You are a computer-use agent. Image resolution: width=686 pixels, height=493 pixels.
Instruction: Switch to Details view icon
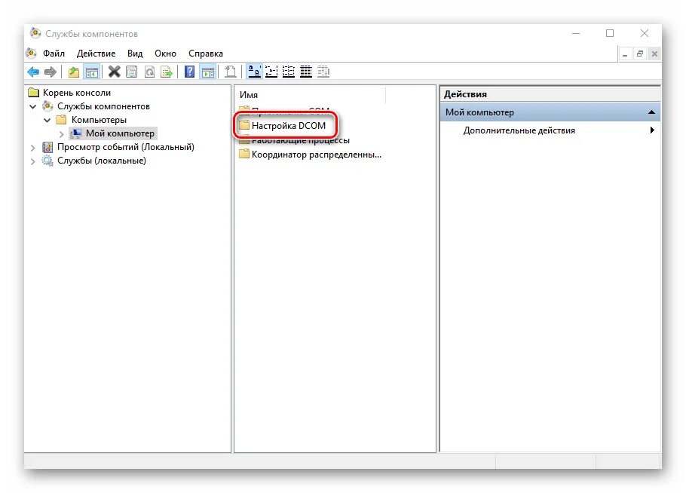coord(306,72)
